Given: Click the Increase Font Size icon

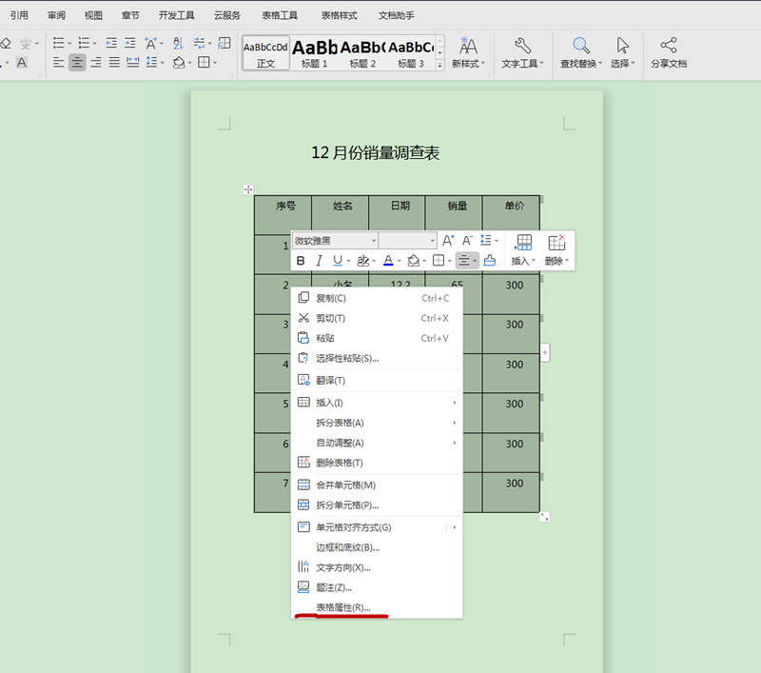Looking at the screenshot, I should tap(449, 240).
